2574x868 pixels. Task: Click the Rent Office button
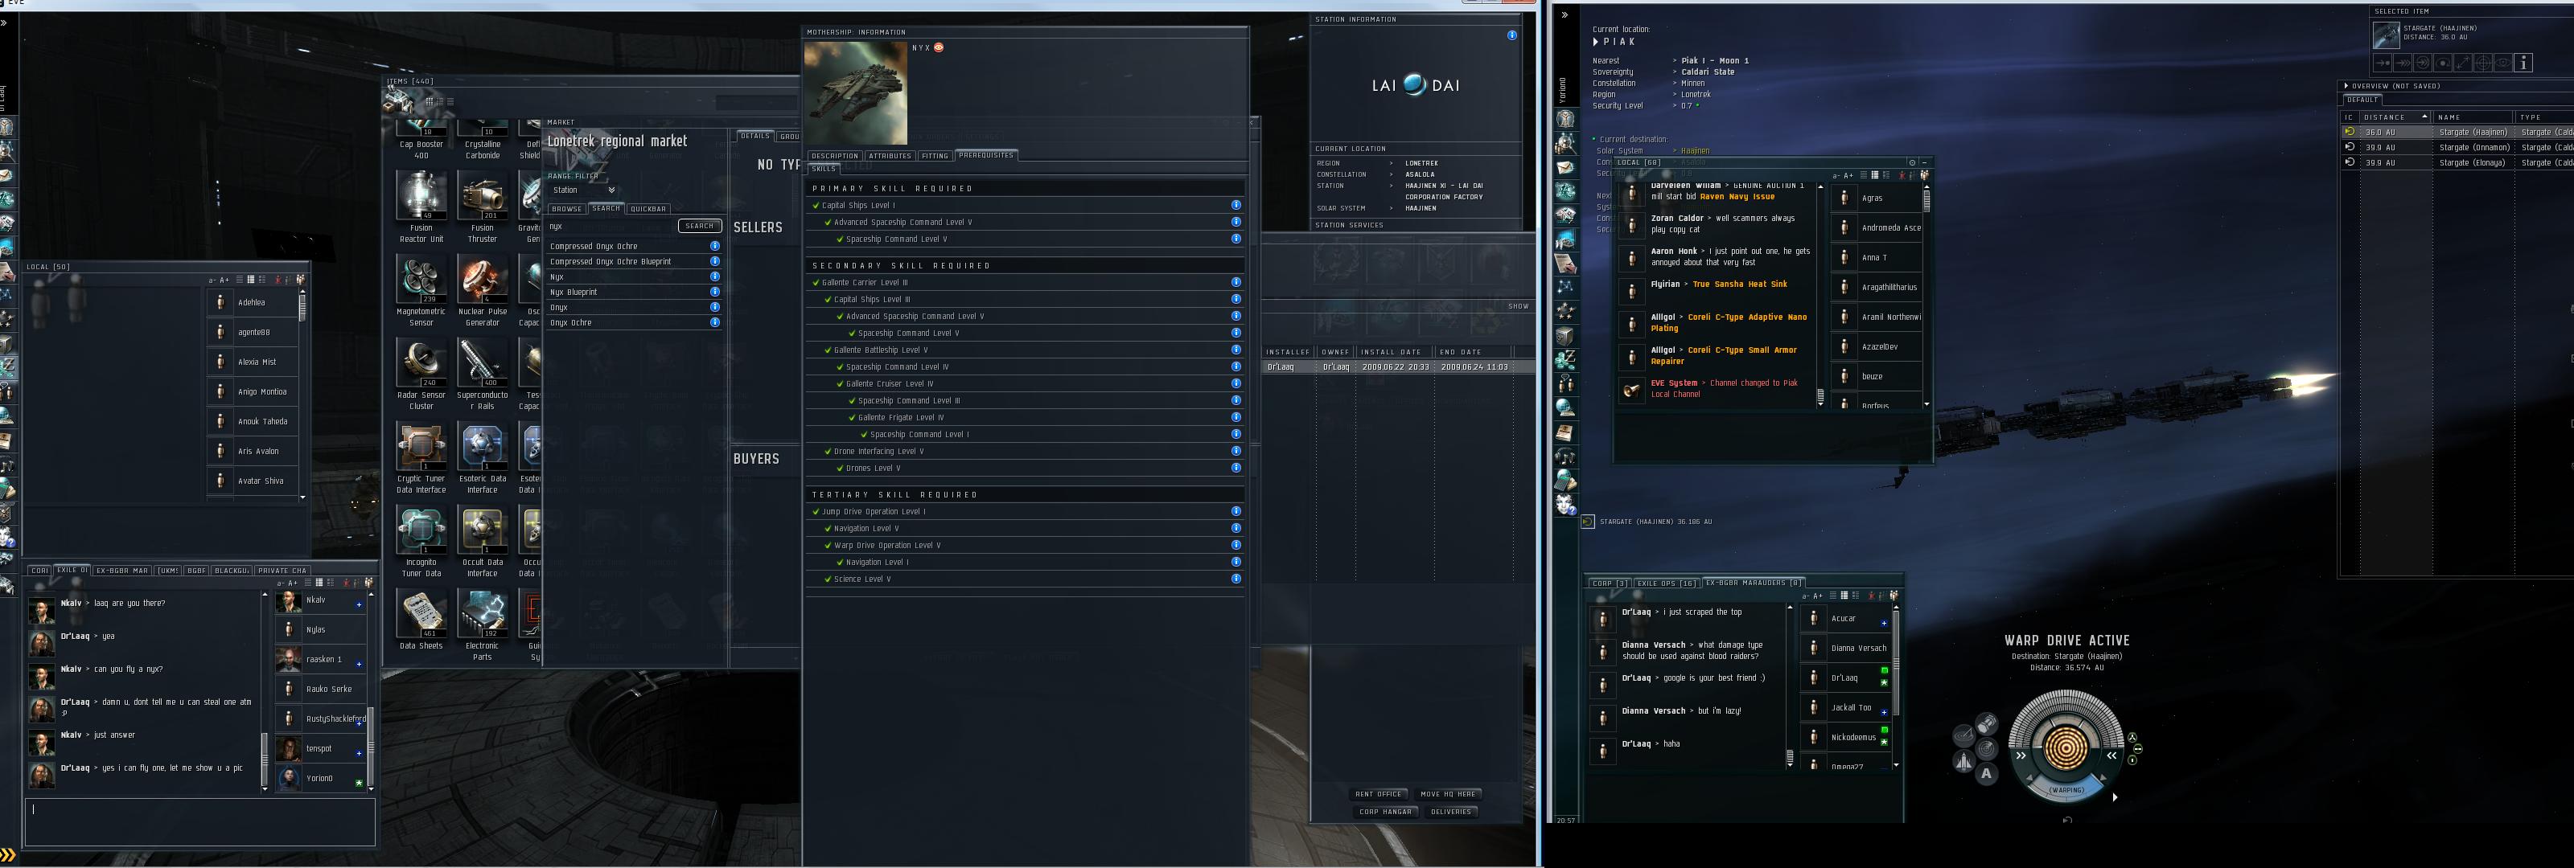click(1378, 794)
